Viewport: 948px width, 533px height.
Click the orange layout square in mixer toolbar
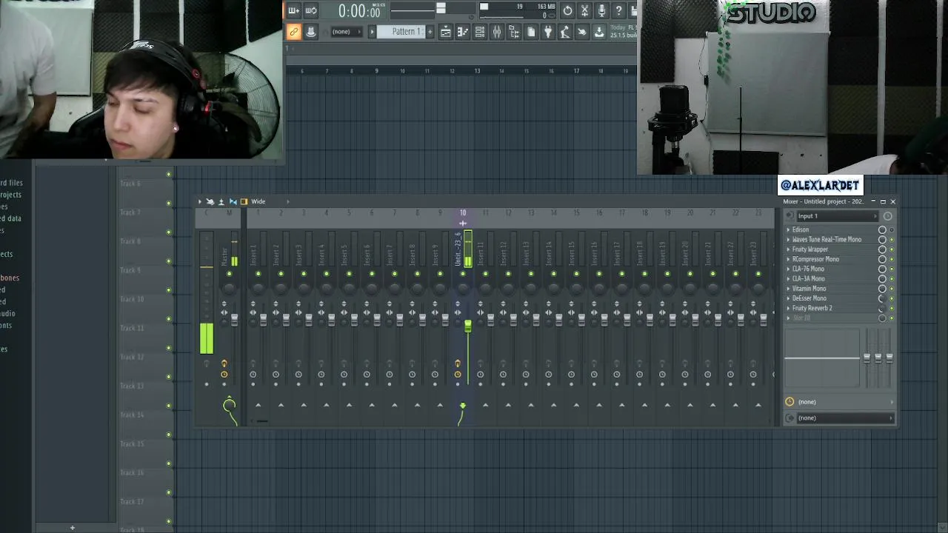point(244,201)
